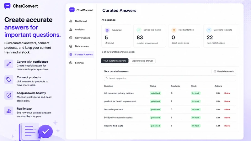This screenshot has width=251, height=141.
Task: Switch to Your curated answers tab
Action: coord(115,61)
